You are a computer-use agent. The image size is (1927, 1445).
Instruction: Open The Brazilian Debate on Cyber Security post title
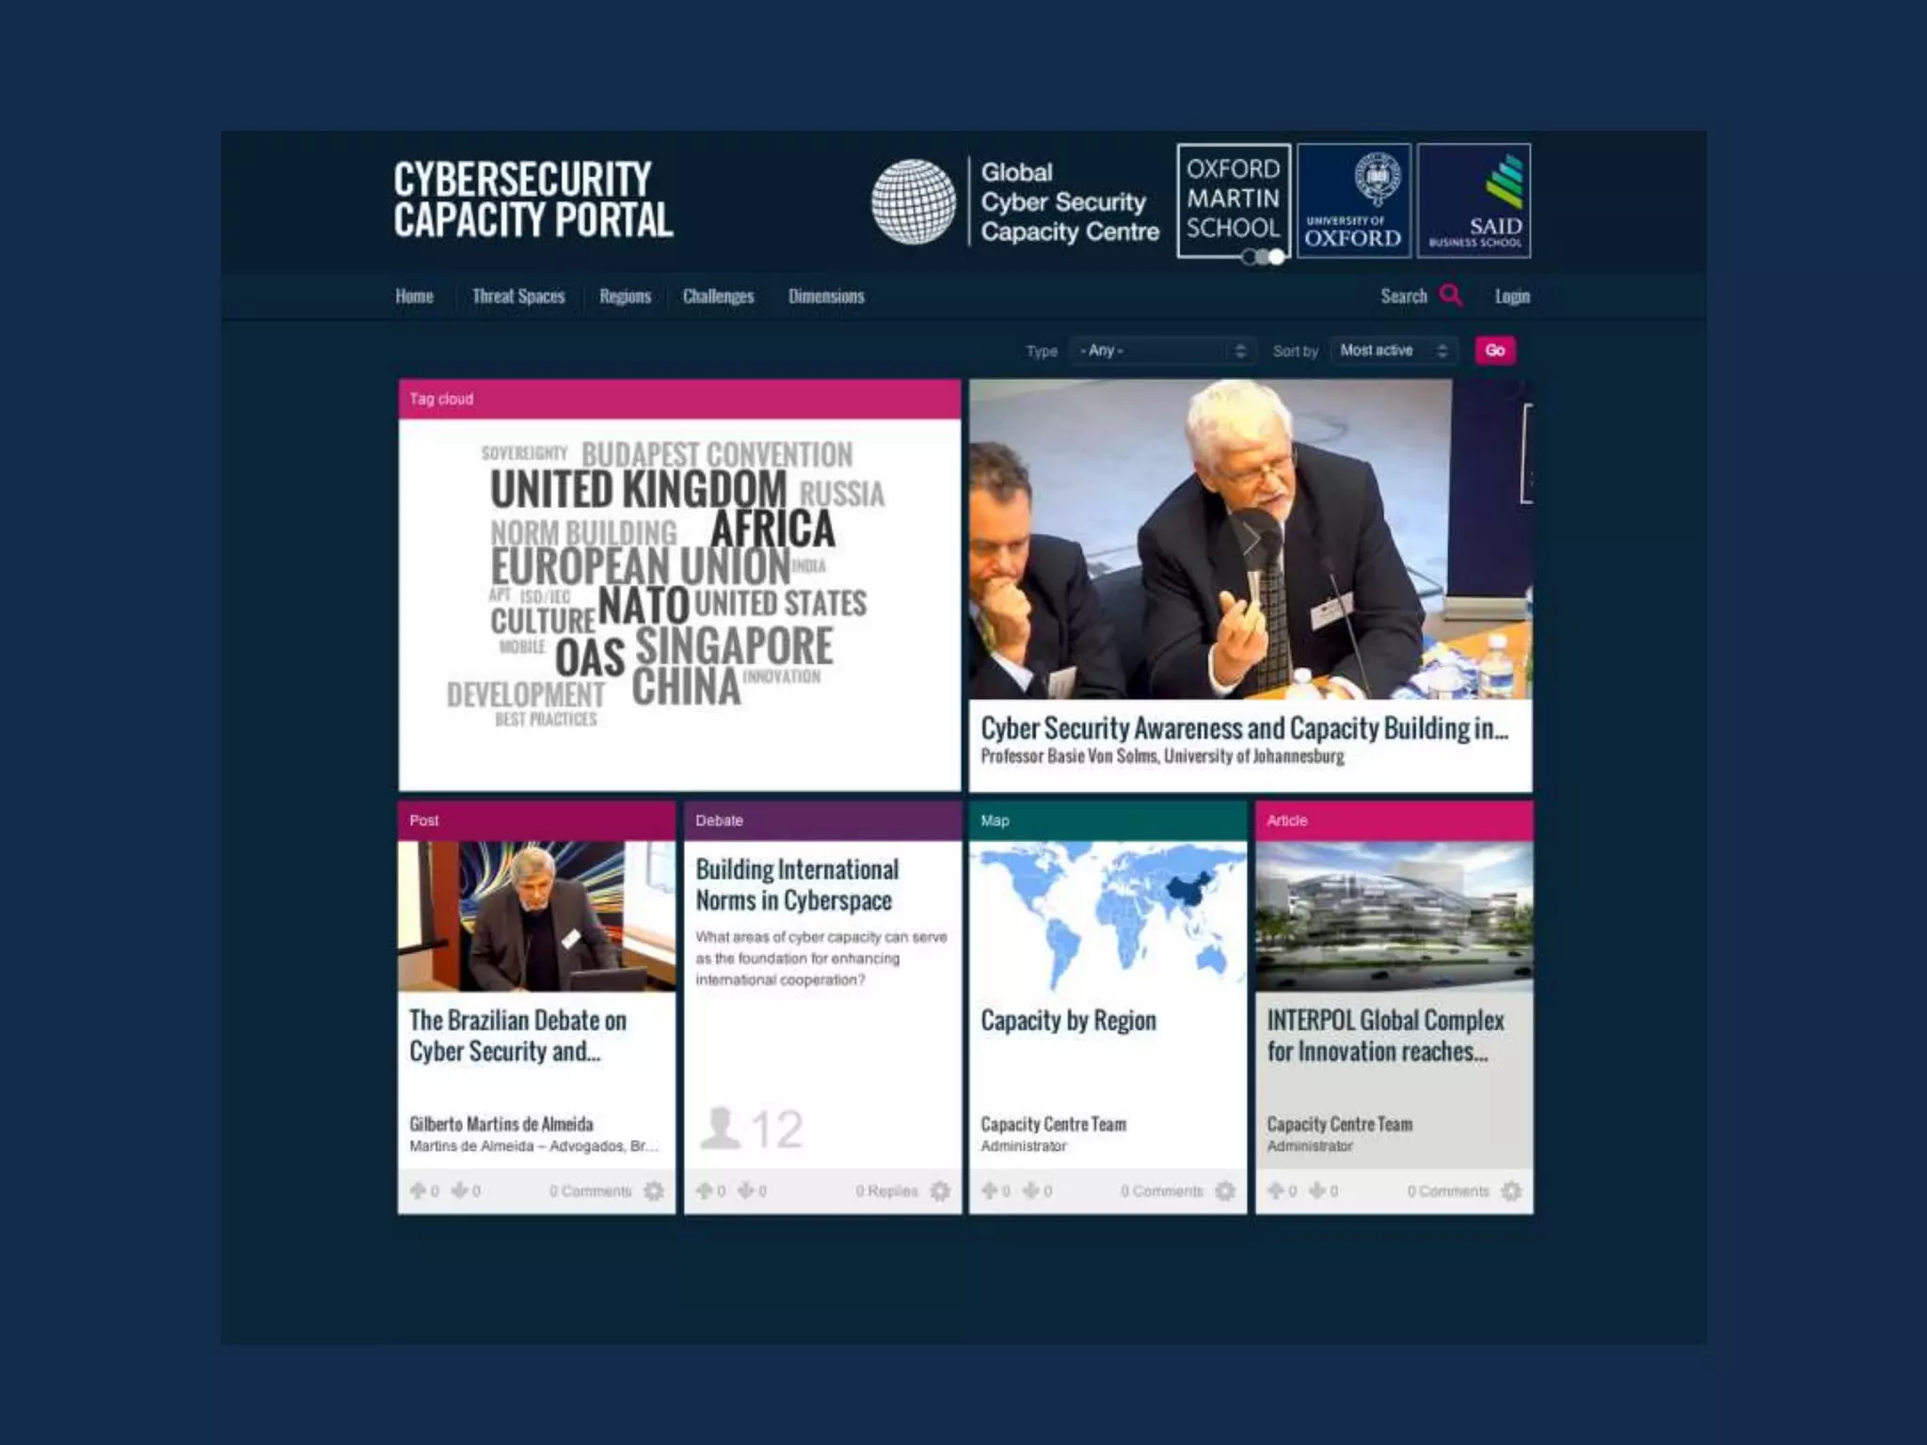click(518, 1036)
